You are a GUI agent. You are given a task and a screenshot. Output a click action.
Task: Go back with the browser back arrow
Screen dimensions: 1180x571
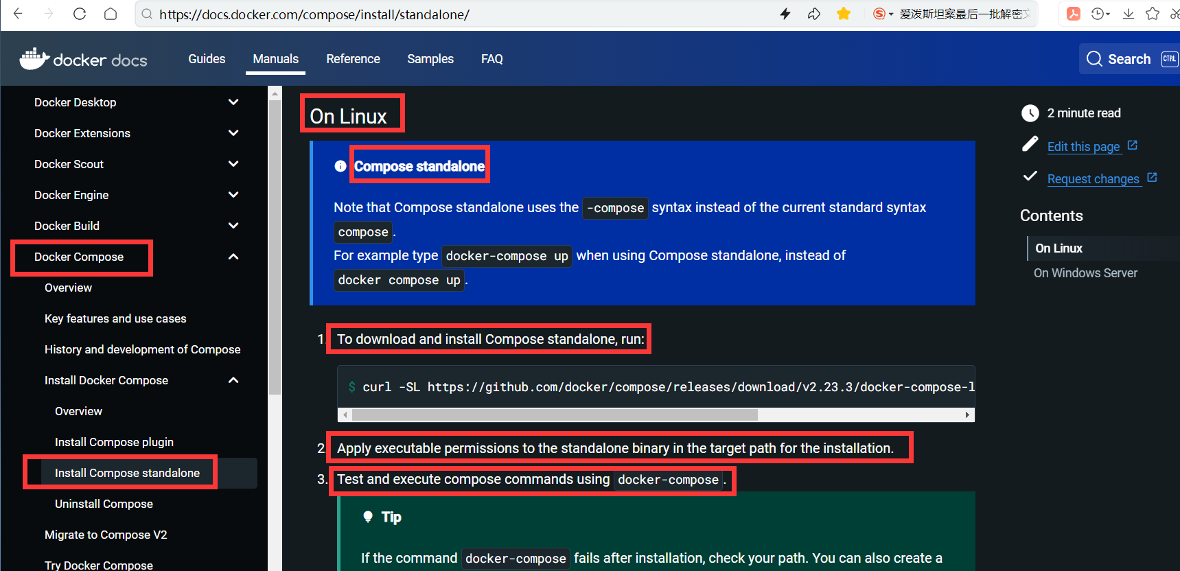18,14
